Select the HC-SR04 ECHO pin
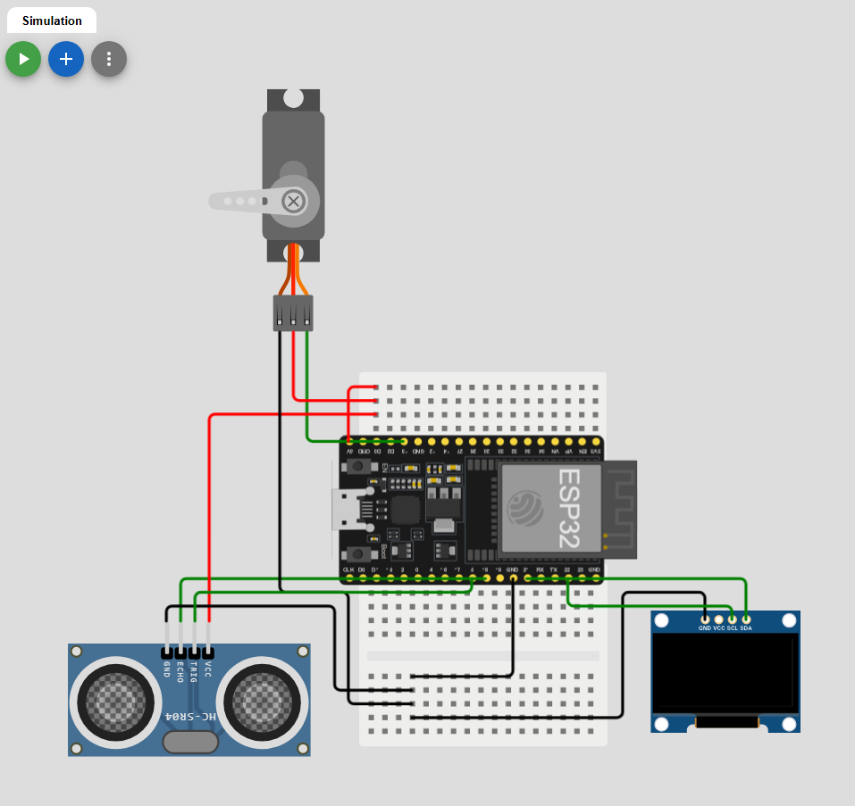The height and width of the screenshot is (806, 855). [x=180, y=652]
